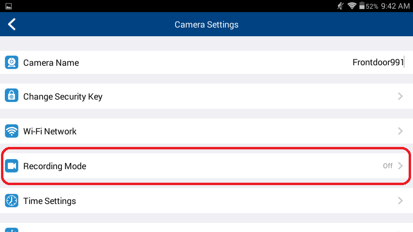Open the Recording Mode menu item

pos(206,166)
